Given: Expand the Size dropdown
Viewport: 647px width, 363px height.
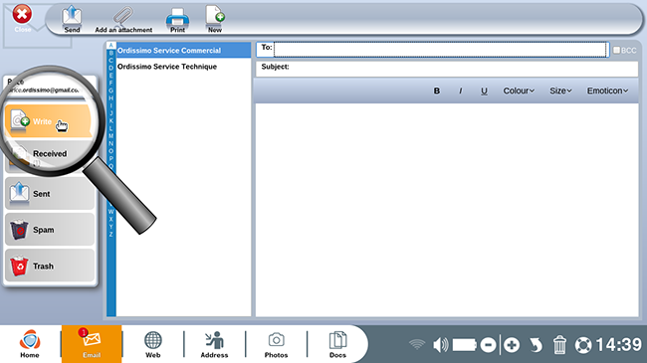Looking at the screenshot, I should 560,91.
